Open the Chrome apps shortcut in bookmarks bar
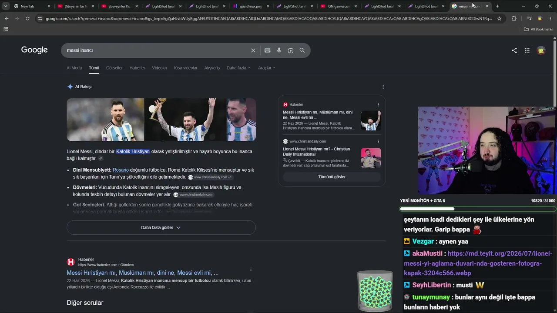 (x=6, y=29)
